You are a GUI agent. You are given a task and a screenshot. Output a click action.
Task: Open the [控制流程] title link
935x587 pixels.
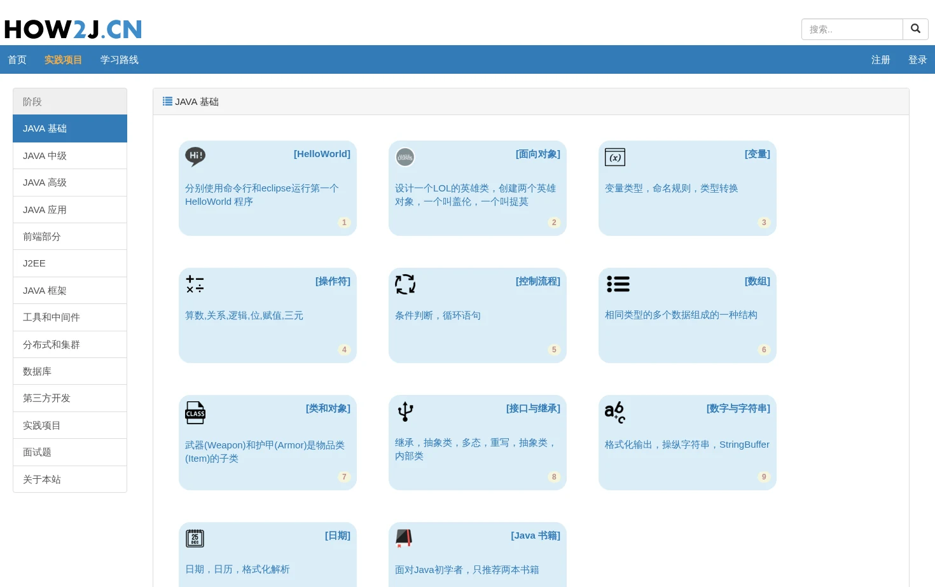[x=538, y=281]
